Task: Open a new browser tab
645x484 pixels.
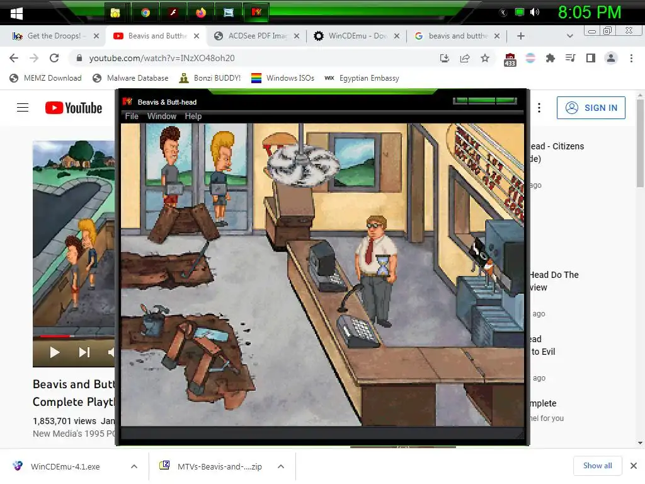Action: 521,36
